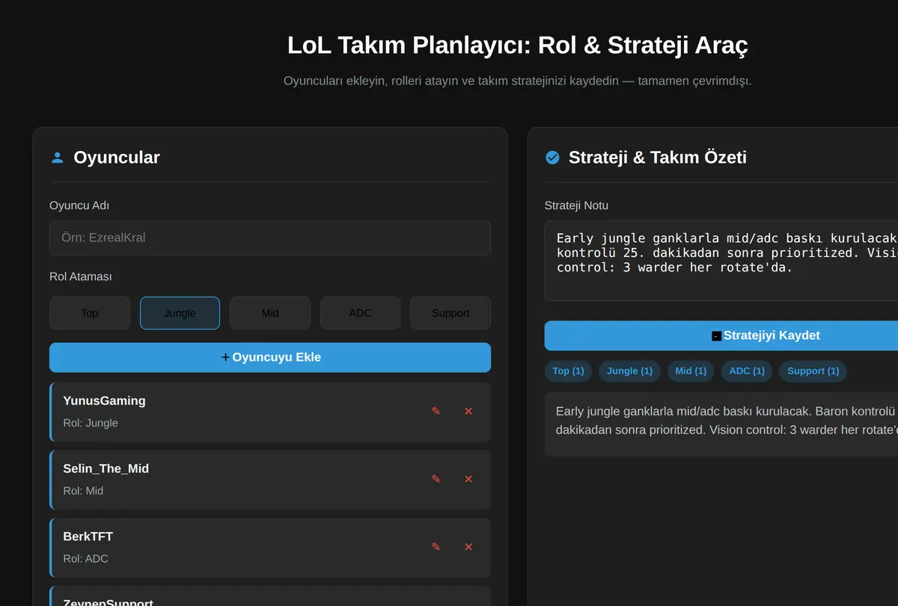Click inside the Strateji Notu textarea

(721, 261)
